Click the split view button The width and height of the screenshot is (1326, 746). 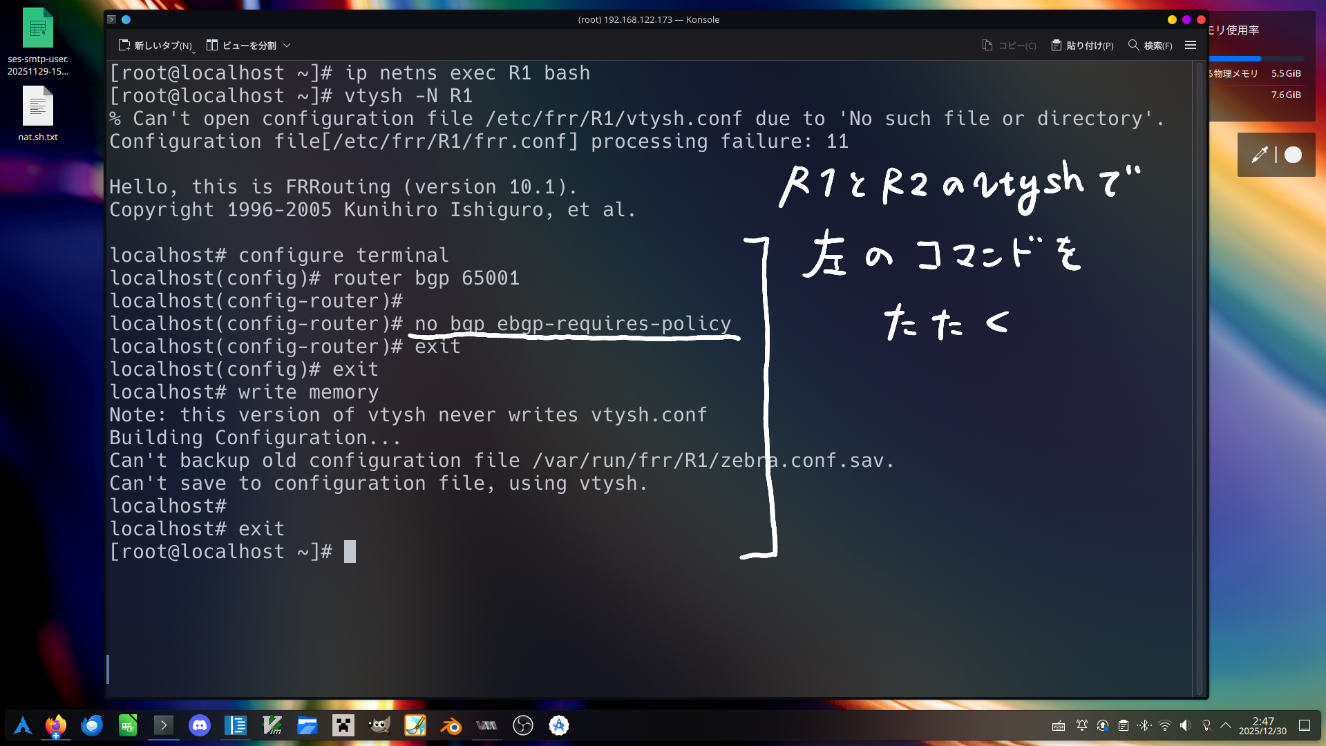(x=242, y=46)
